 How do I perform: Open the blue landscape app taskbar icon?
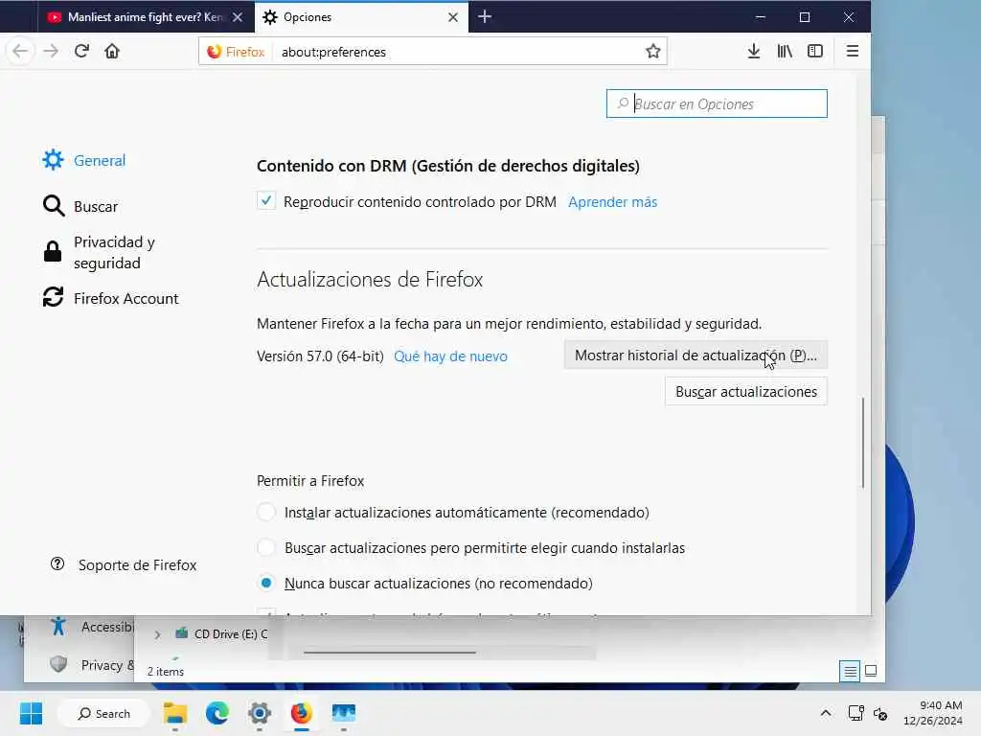(344, 713)
